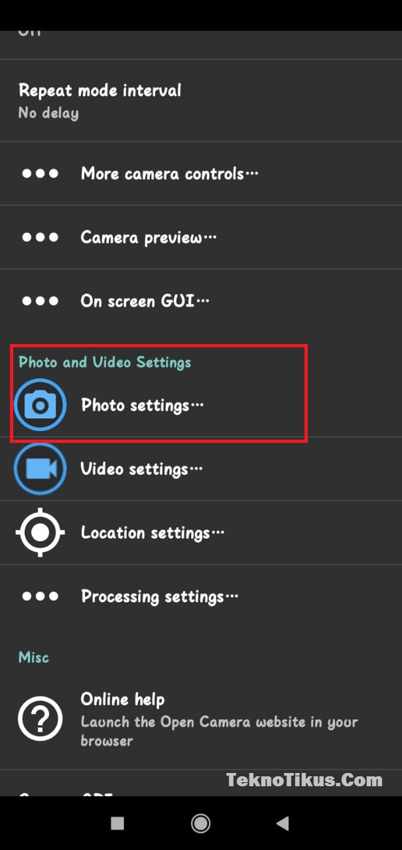402x850 pixels.
Task: Tap the blue video camera icon
Action: [40, 469]
